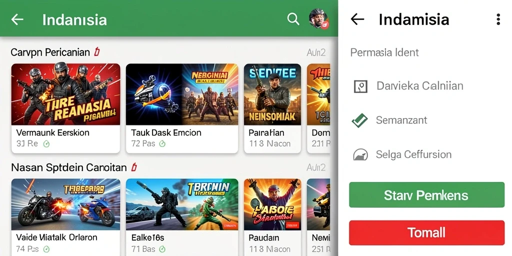Click the icon beside Selga Ceffursion

pyautogui.click(x=360, y=154)
